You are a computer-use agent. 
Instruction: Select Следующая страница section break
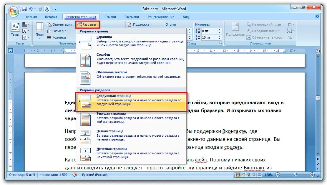pyautogui.click(x=131, y=102)
